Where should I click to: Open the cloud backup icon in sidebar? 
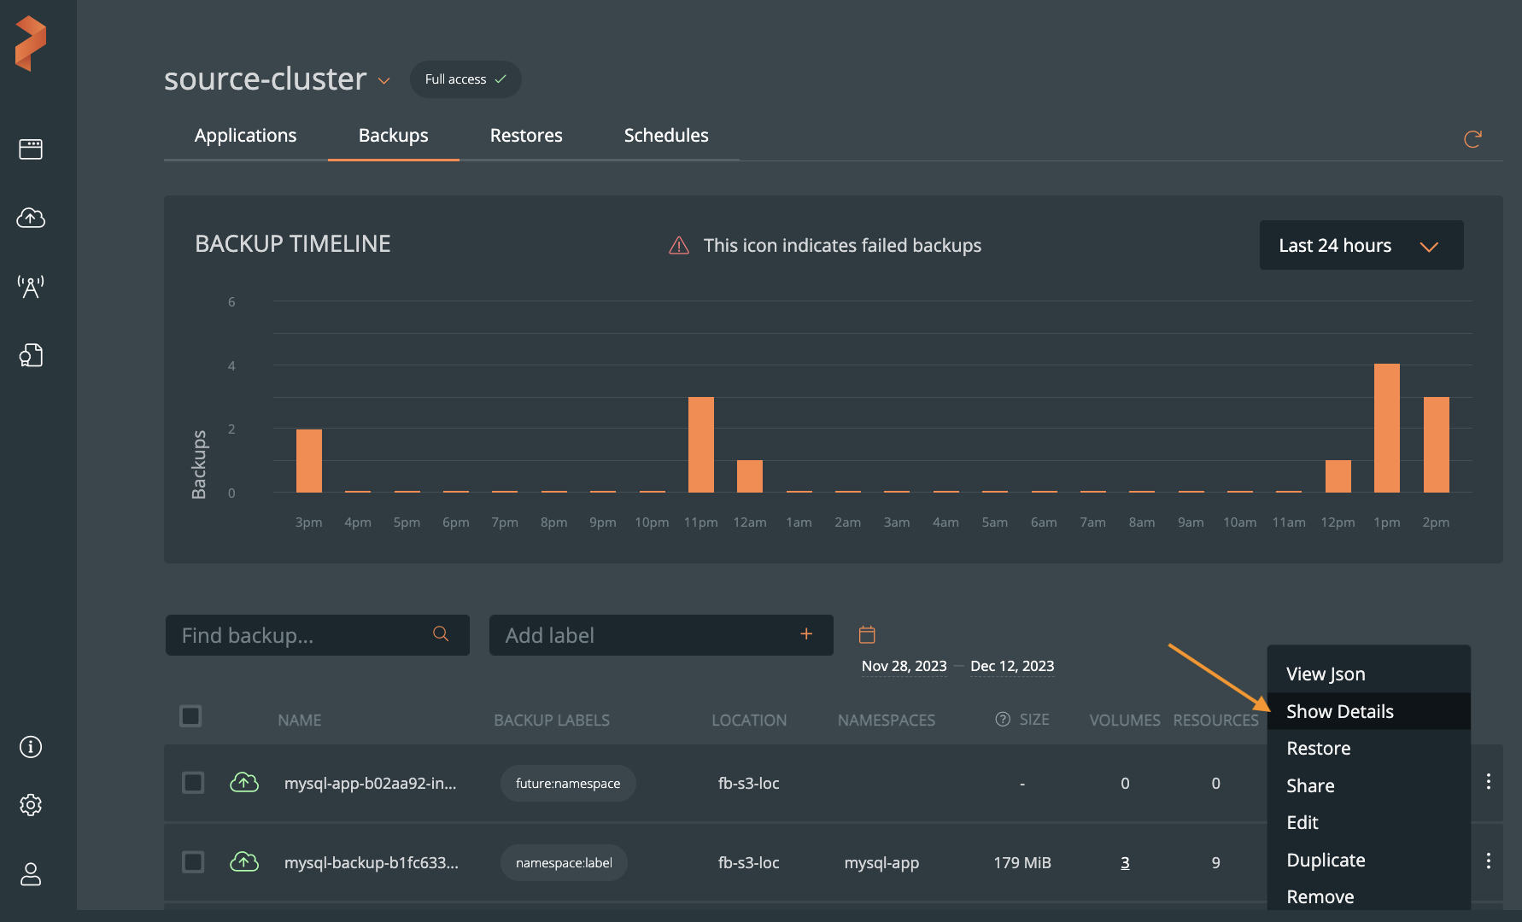click(31, 219)
